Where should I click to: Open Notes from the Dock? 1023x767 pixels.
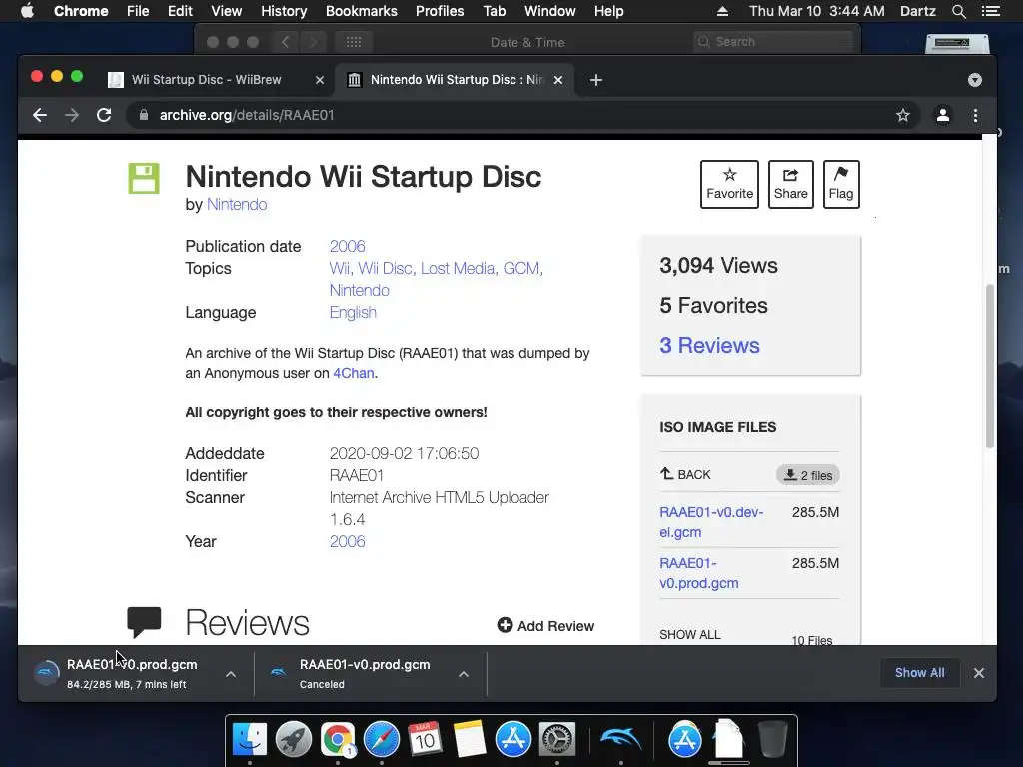(470, 740)
